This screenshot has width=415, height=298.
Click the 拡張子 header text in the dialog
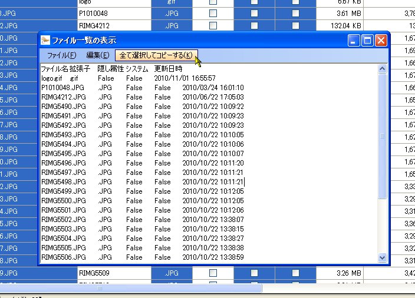click(80, 69)
